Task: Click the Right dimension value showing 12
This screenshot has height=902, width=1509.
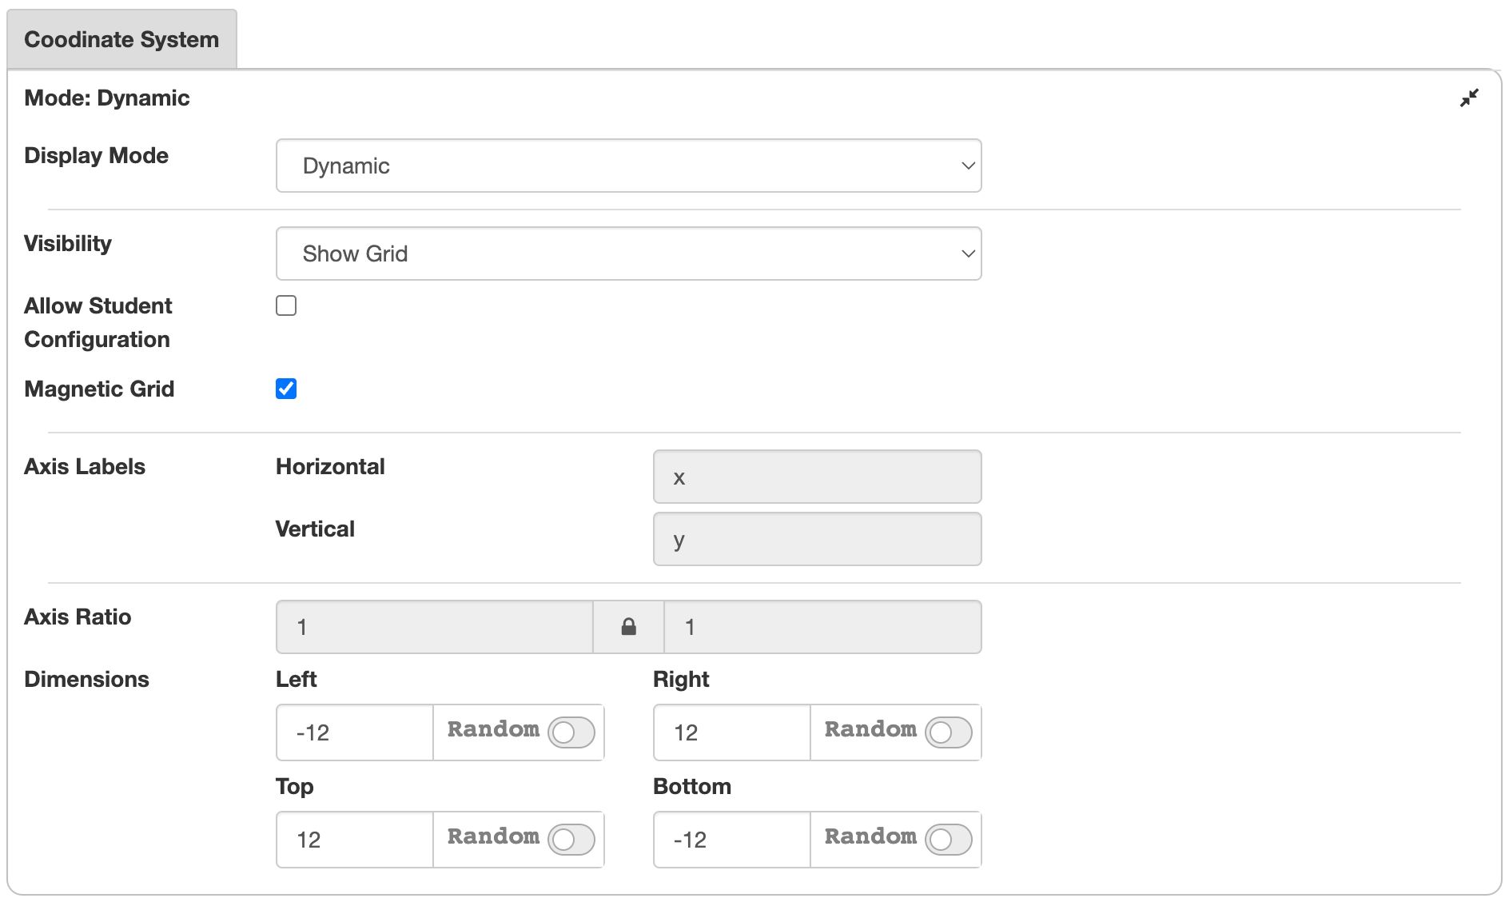Action: 731,732
